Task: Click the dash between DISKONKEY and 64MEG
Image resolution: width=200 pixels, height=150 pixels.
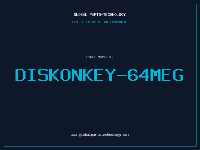Action: point(121,75)
